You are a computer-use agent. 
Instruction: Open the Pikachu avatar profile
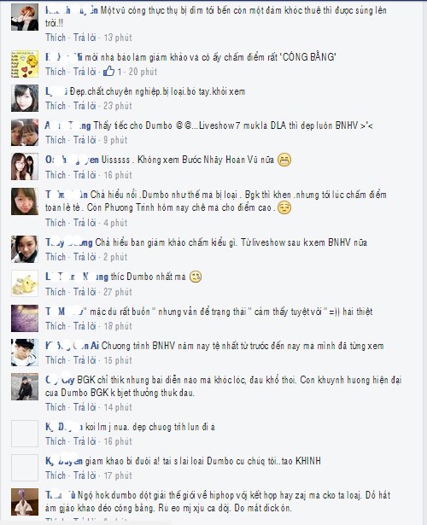pos(25,283)
